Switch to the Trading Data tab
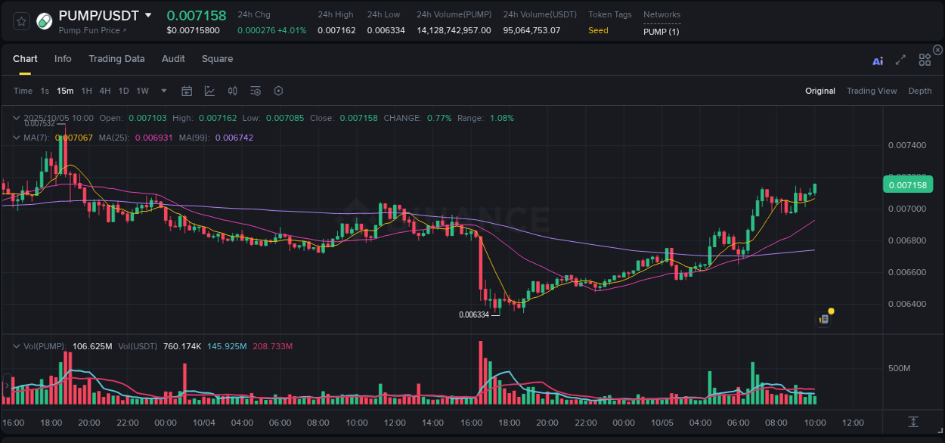Viewport: 945px width, 443px height. 116,59
